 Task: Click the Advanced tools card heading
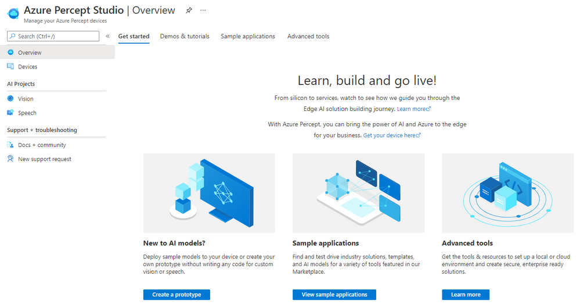(x=467, y=243)
